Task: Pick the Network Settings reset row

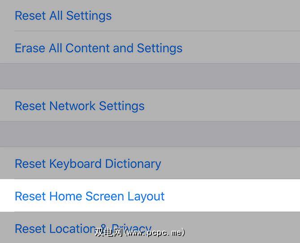Action: pyautogui.click(x=80, y=106)
